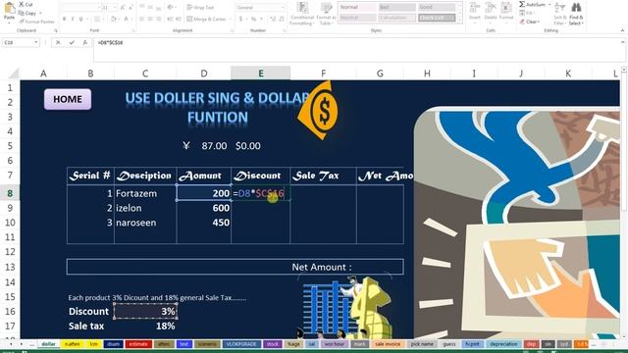Image resolution: width=628 pixels, height=353 pixels.
Task: Click the Insert Function fx icon
Action: (x=85, y=42)
